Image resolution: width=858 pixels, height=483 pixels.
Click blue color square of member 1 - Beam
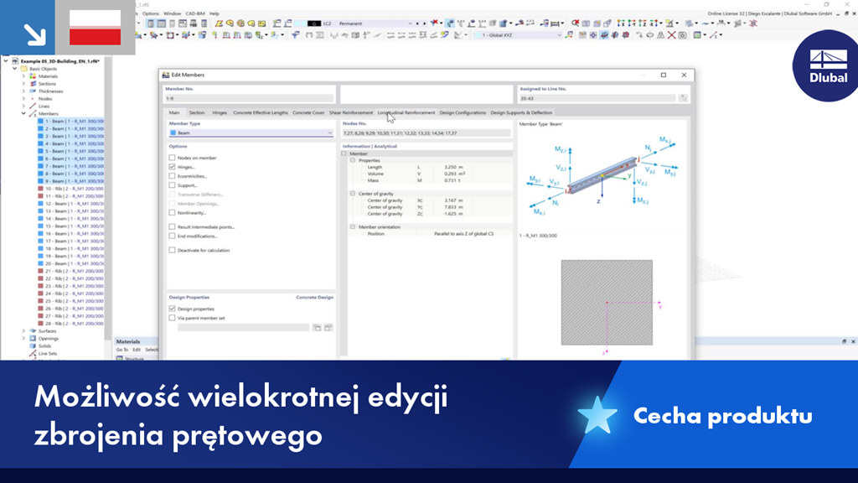(40, 121)
